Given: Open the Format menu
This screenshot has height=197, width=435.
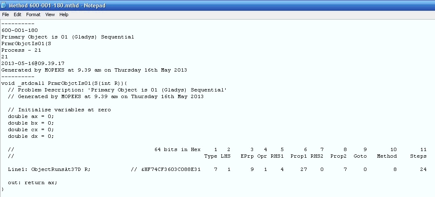Looking at the screenshot, I should pos(33,14).
